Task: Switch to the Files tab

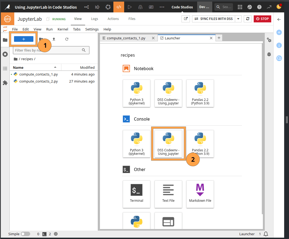Action: [x=132, y=19]
